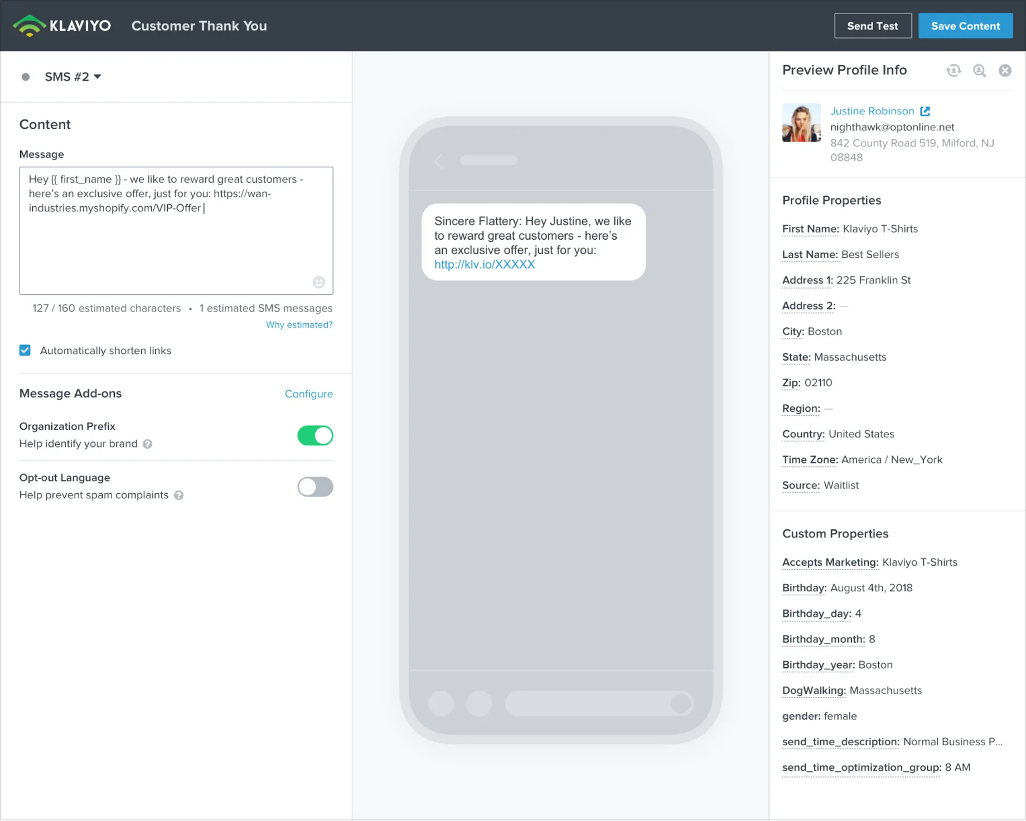Image resolution: width=1026 pixels, height=821 pixels.
Task: Disable the Organization Prefix toggle
Action: [x=315, y=435]
